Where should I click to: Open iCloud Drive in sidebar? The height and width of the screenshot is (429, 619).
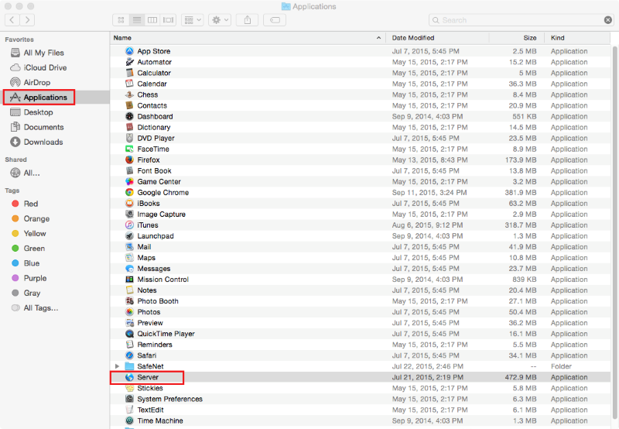point(45,67)
